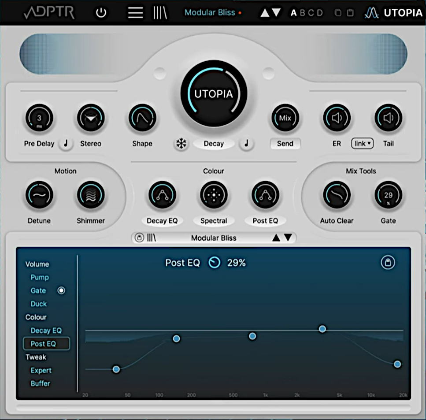This screenshot has height=420, width=426.
Task: Select Buffer in the side menu
Action: [40, 383]
